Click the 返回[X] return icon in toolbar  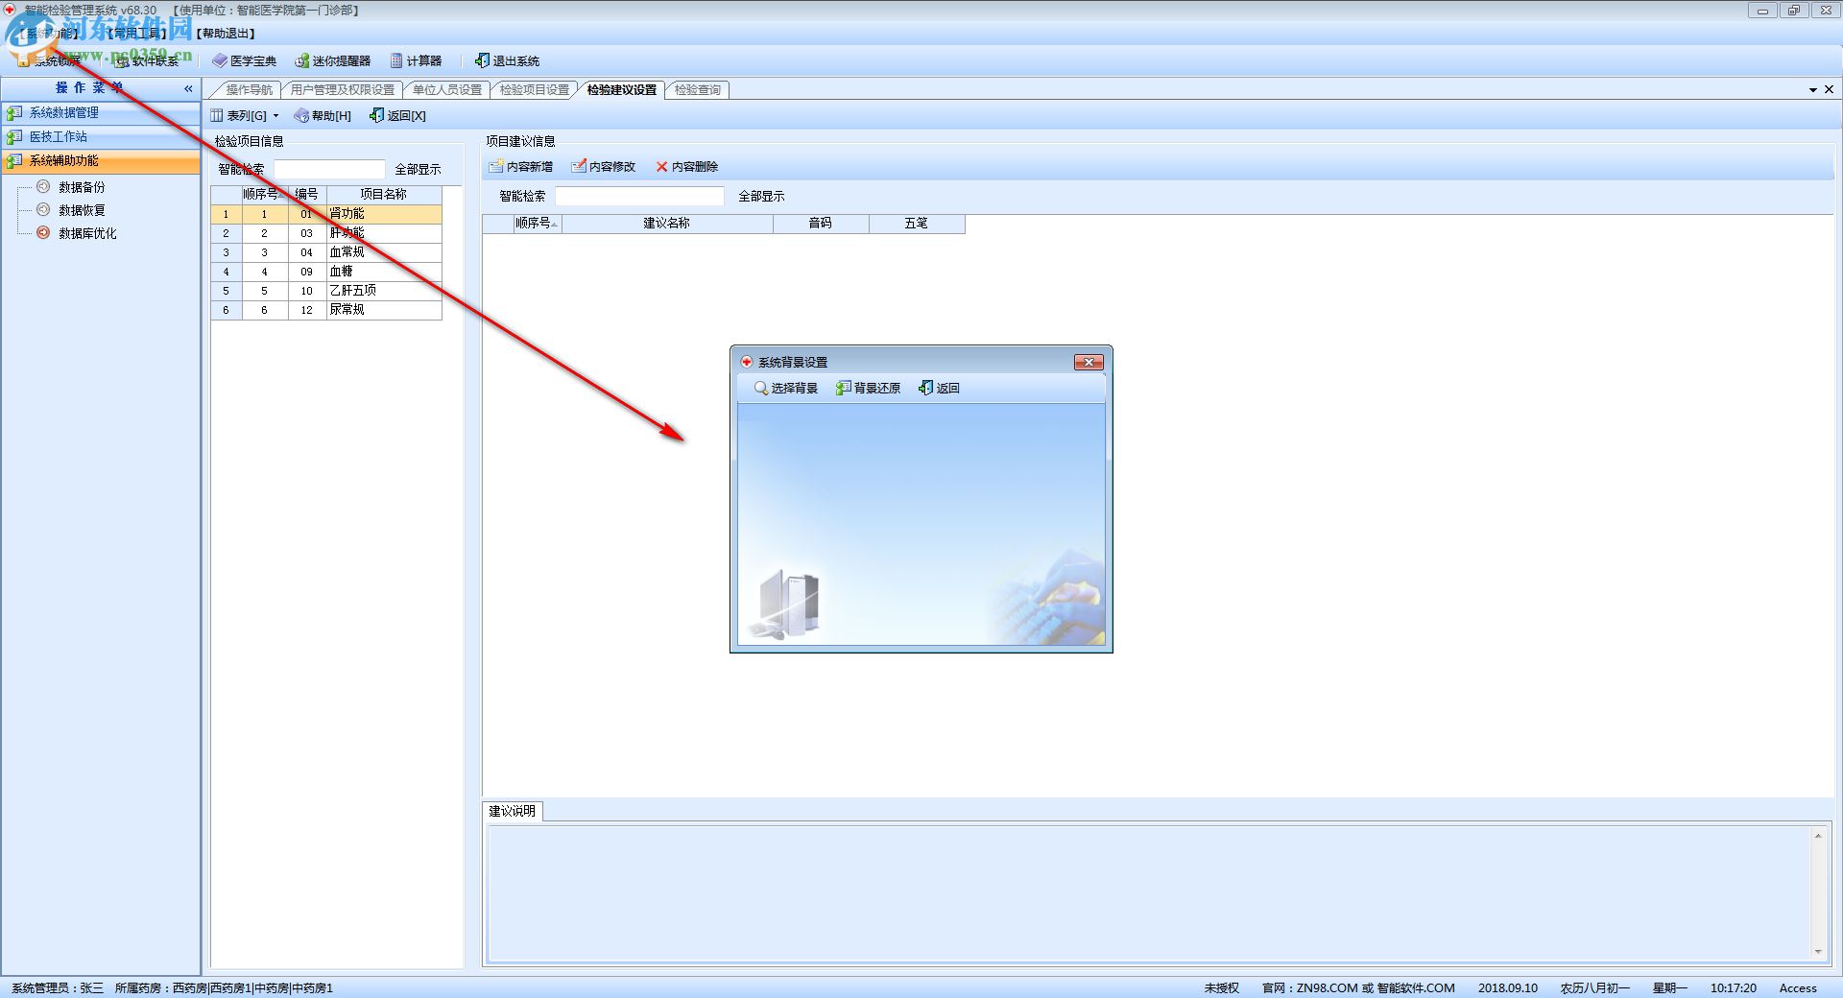pyautogui.click(x=377, y=115)
